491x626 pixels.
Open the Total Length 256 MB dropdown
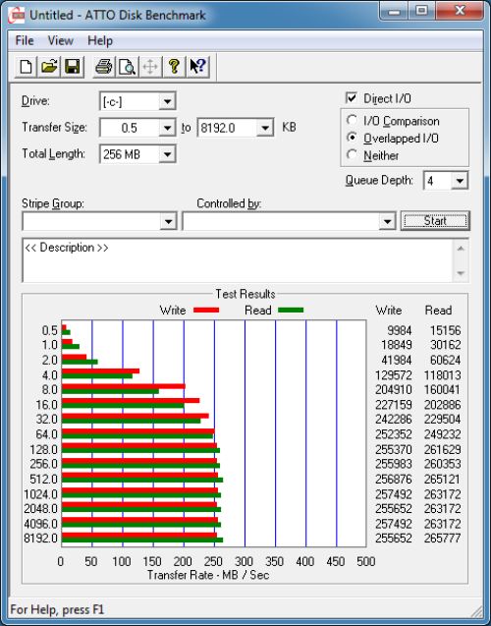tap(167, 154)
